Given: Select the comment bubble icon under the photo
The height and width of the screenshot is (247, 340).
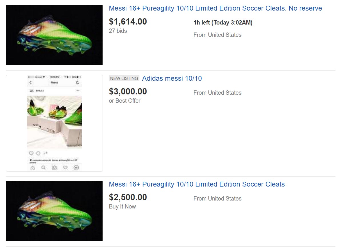Looking at the screenshot, I should (38, 153).
